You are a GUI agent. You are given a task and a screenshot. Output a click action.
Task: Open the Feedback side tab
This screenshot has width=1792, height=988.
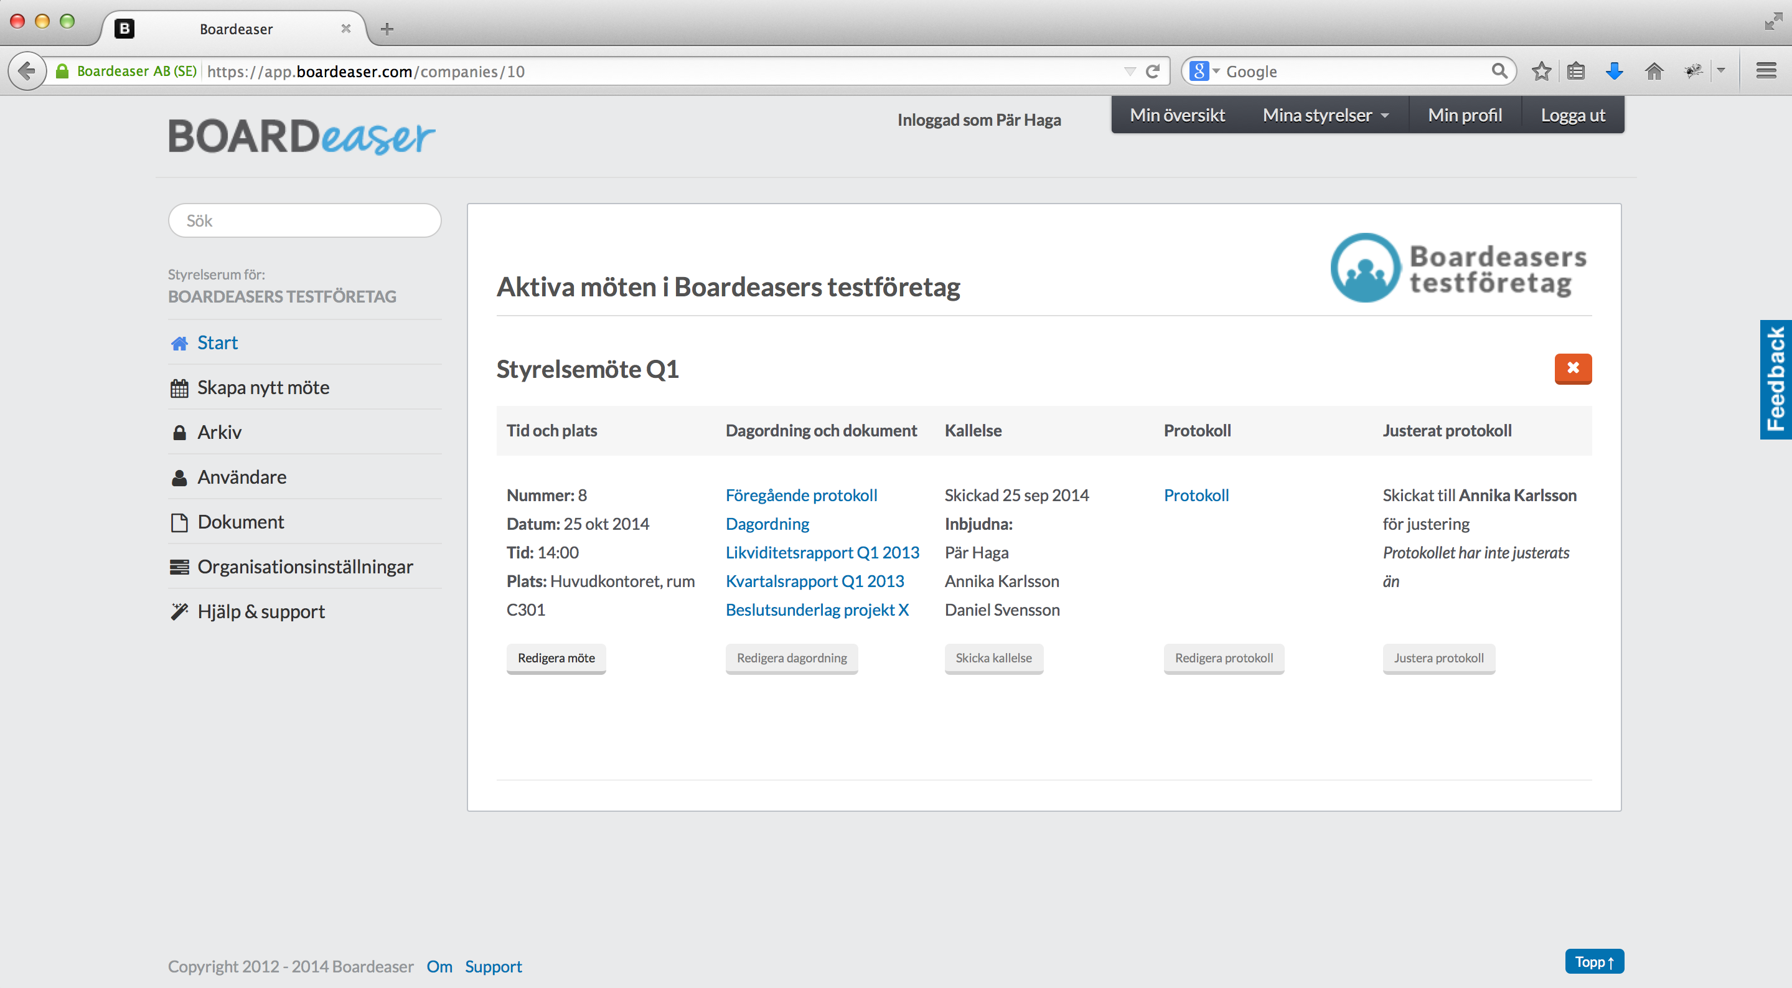1776,379
